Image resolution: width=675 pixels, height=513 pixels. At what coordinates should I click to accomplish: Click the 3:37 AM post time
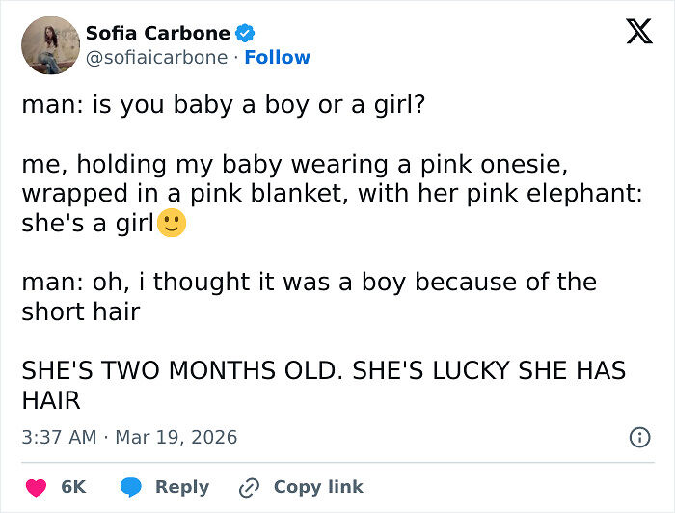pos(59,437)
